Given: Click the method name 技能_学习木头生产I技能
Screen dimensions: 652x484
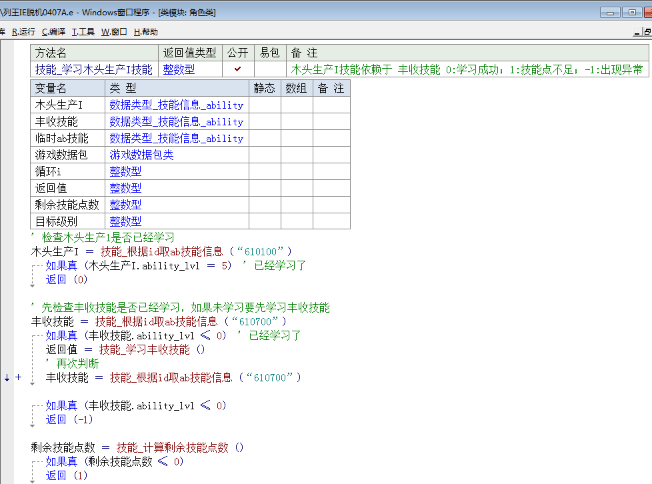Looking at the screenshot, I should click(94, 69).
